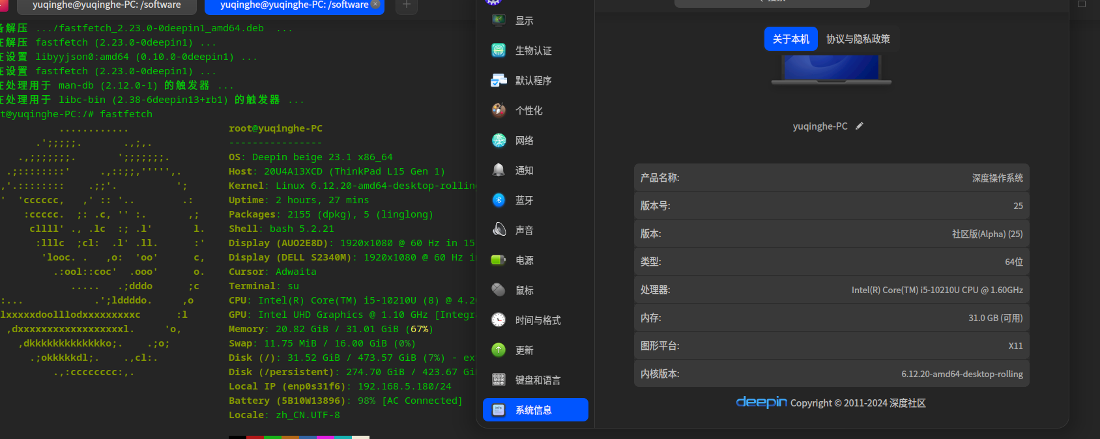Click the Cursor: Adwaita line in terminal
The image size is (1100, 439).
click(272, 272)
